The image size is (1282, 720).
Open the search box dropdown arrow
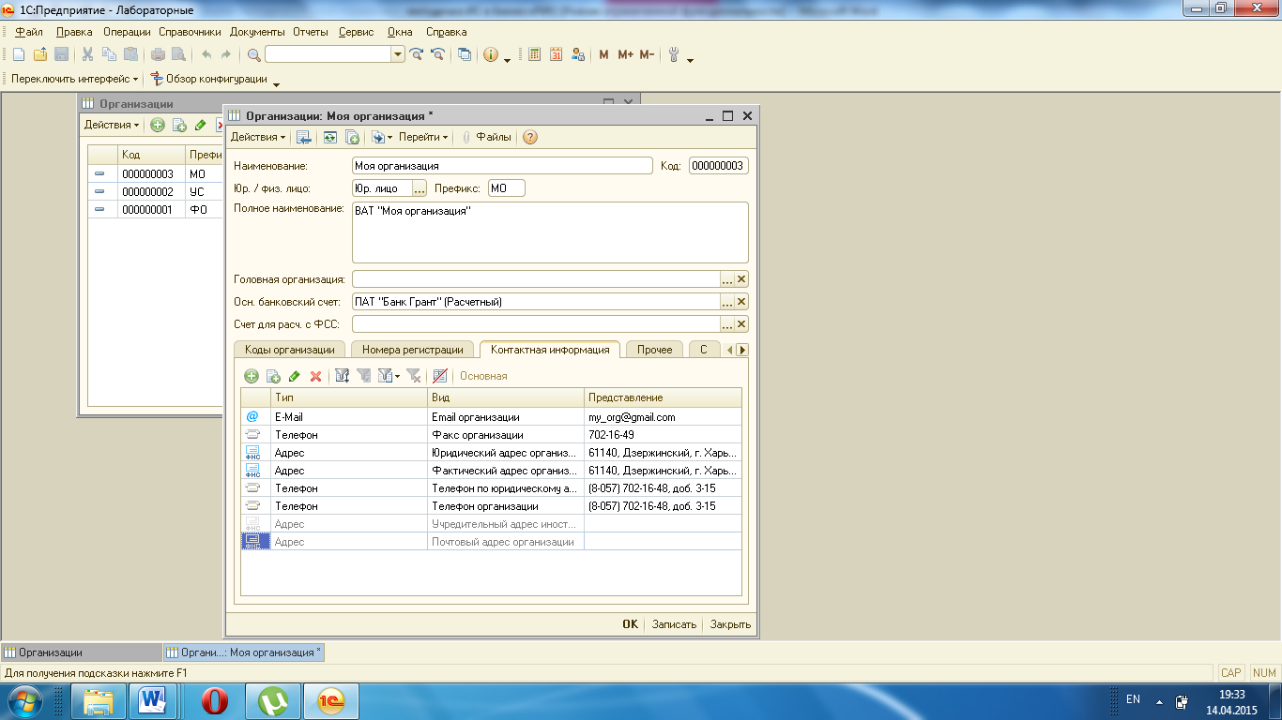click(398, 54)
